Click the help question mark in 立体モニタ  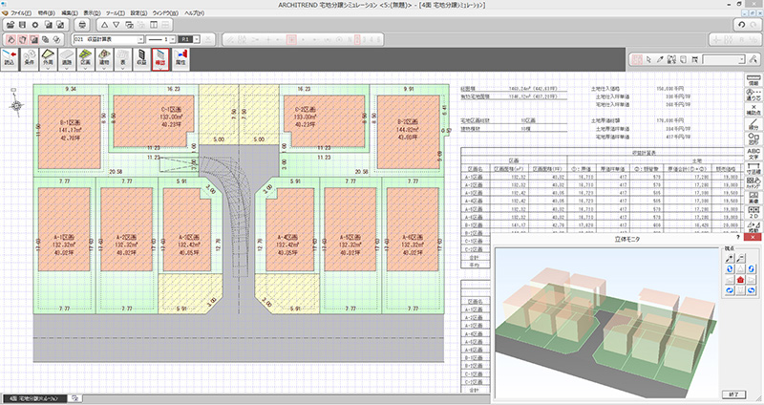737,237
